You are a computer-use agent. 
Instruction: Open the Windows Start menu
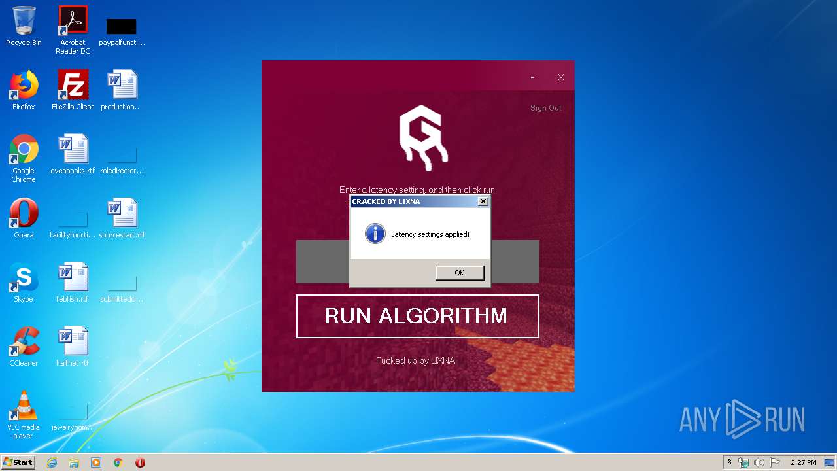(18, 462)
